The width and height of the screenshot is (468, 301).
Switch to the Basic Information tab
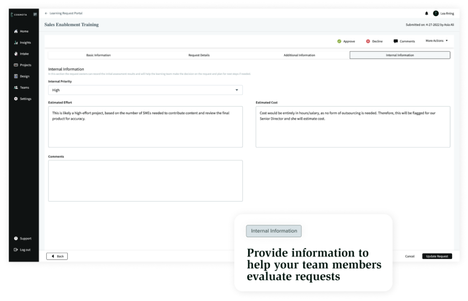(98, 55)
